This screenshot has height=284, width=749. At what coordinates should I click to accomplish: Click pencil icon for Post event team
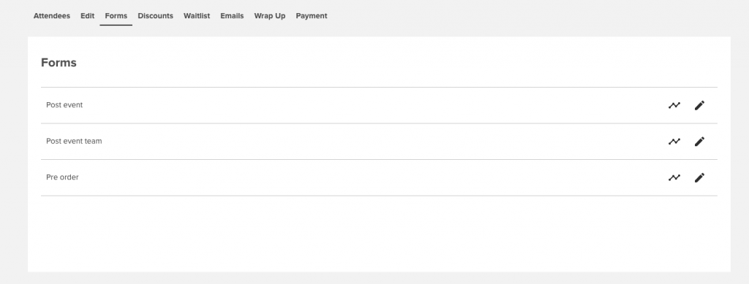pyautogui.click(x=699, y=142)
